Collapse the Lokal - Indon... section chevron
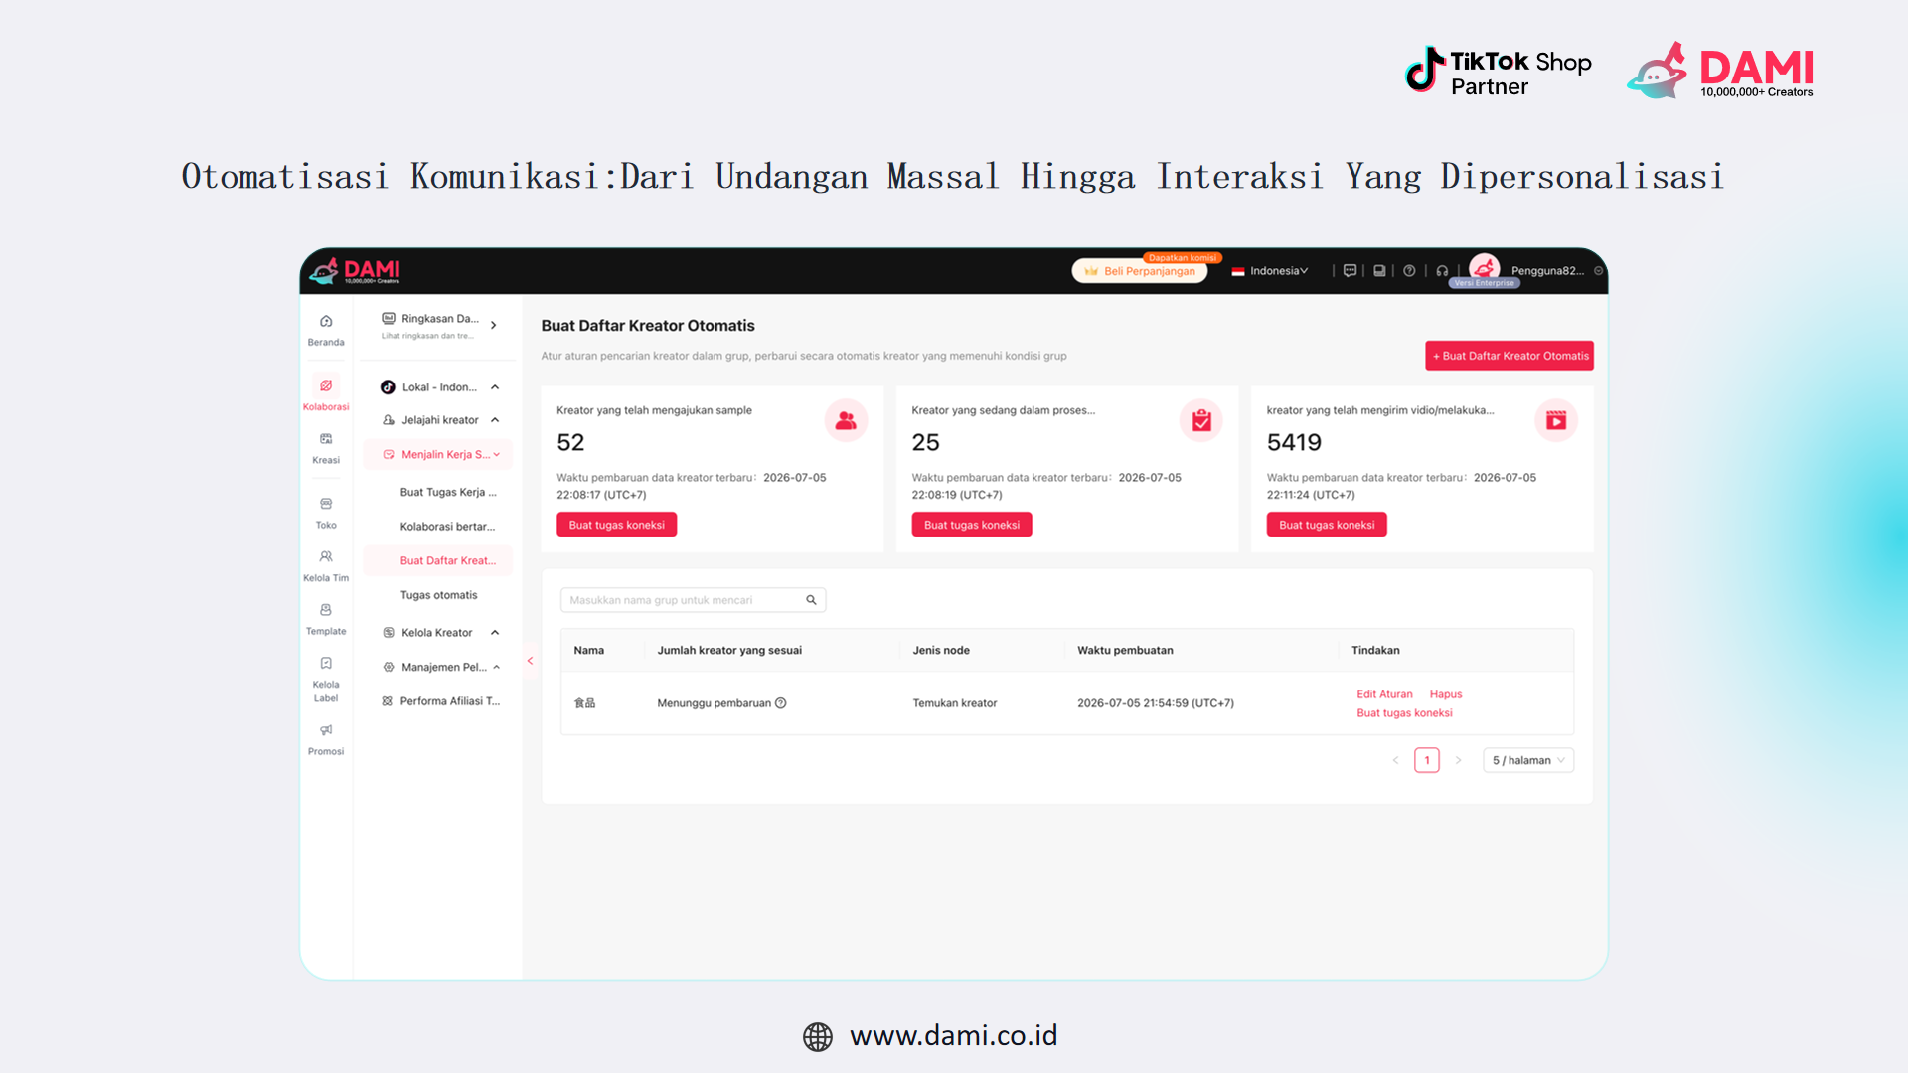 (x=495, y=387)
